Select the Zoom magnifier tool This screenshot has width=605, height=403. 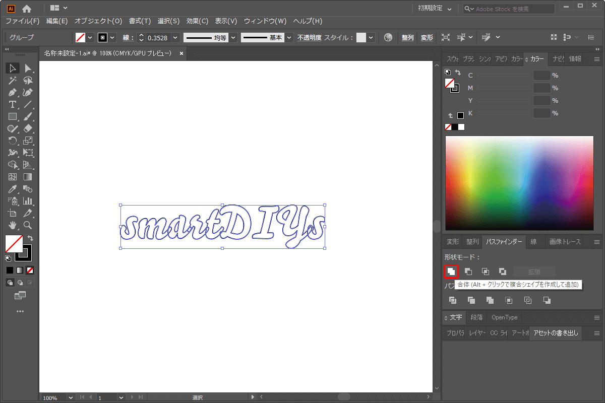28,225
